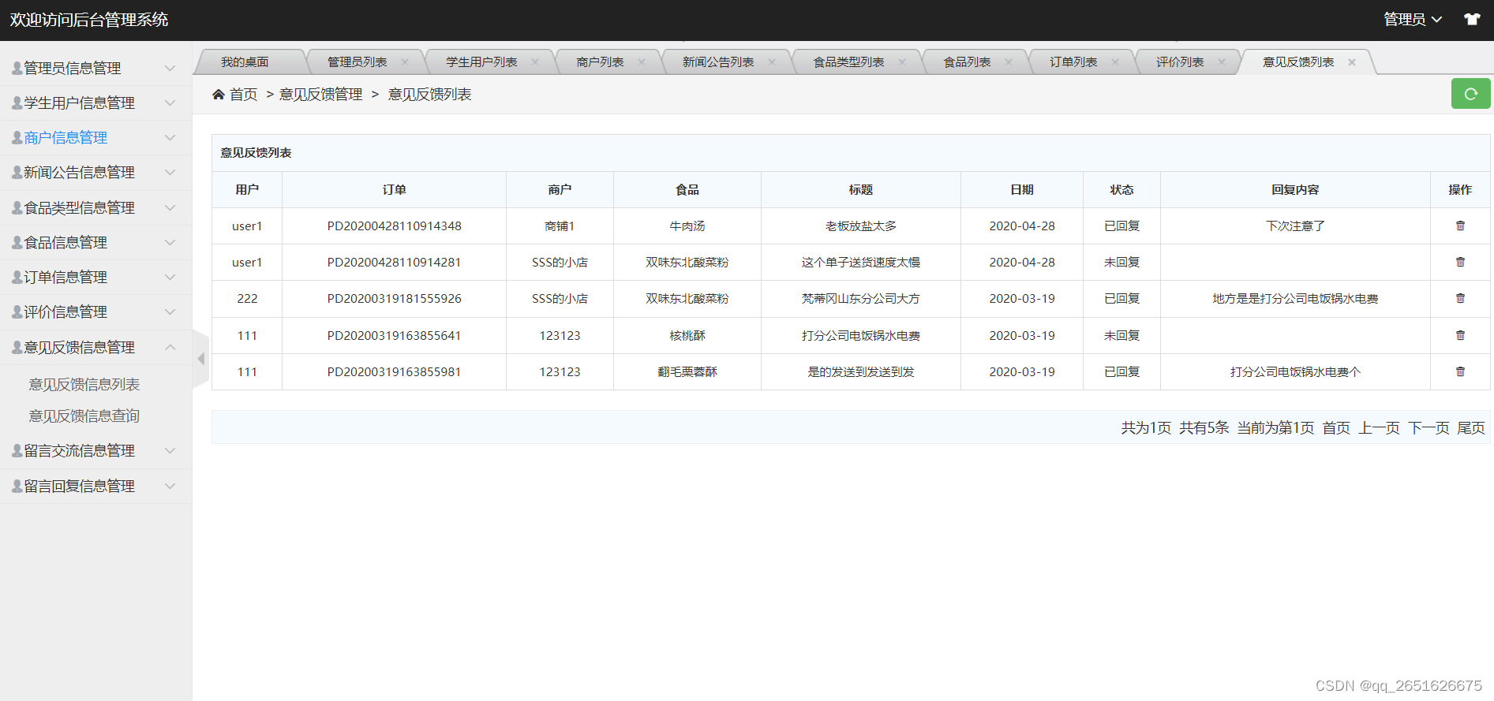The width and height of the screenshot is (1494, 701).
Task: Collapse 意见反馈信息管理 menu
Action: (95, 348)
